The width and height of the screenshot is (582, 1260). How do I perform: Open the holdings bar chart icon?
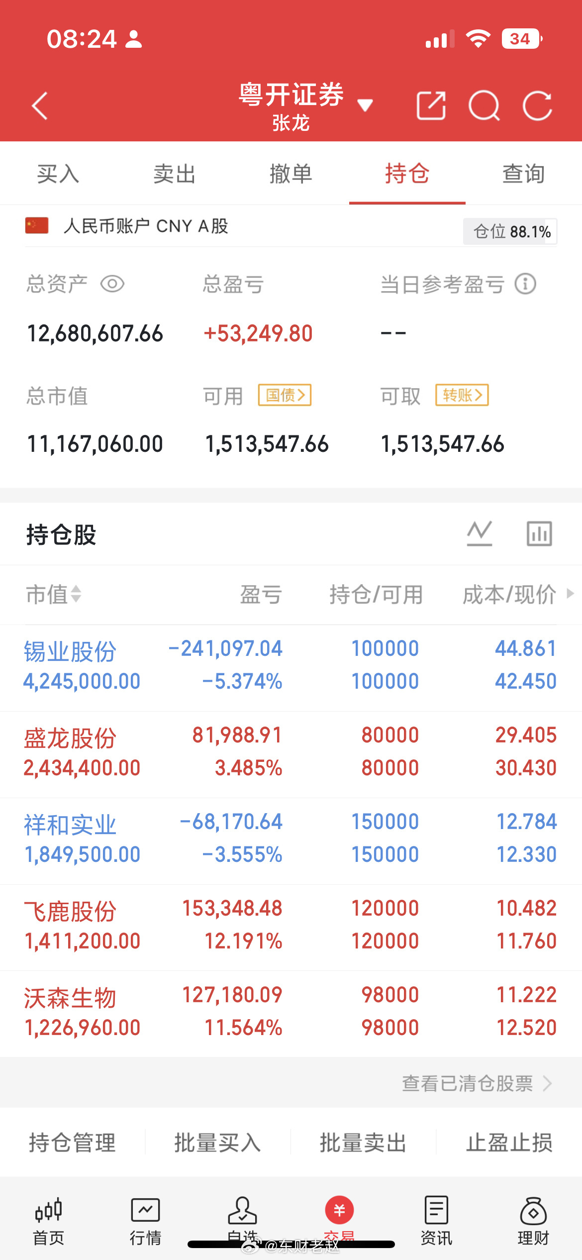coord(539,533)
